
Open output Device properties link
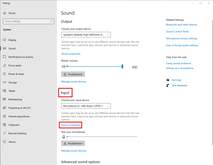tap(71, 54)
